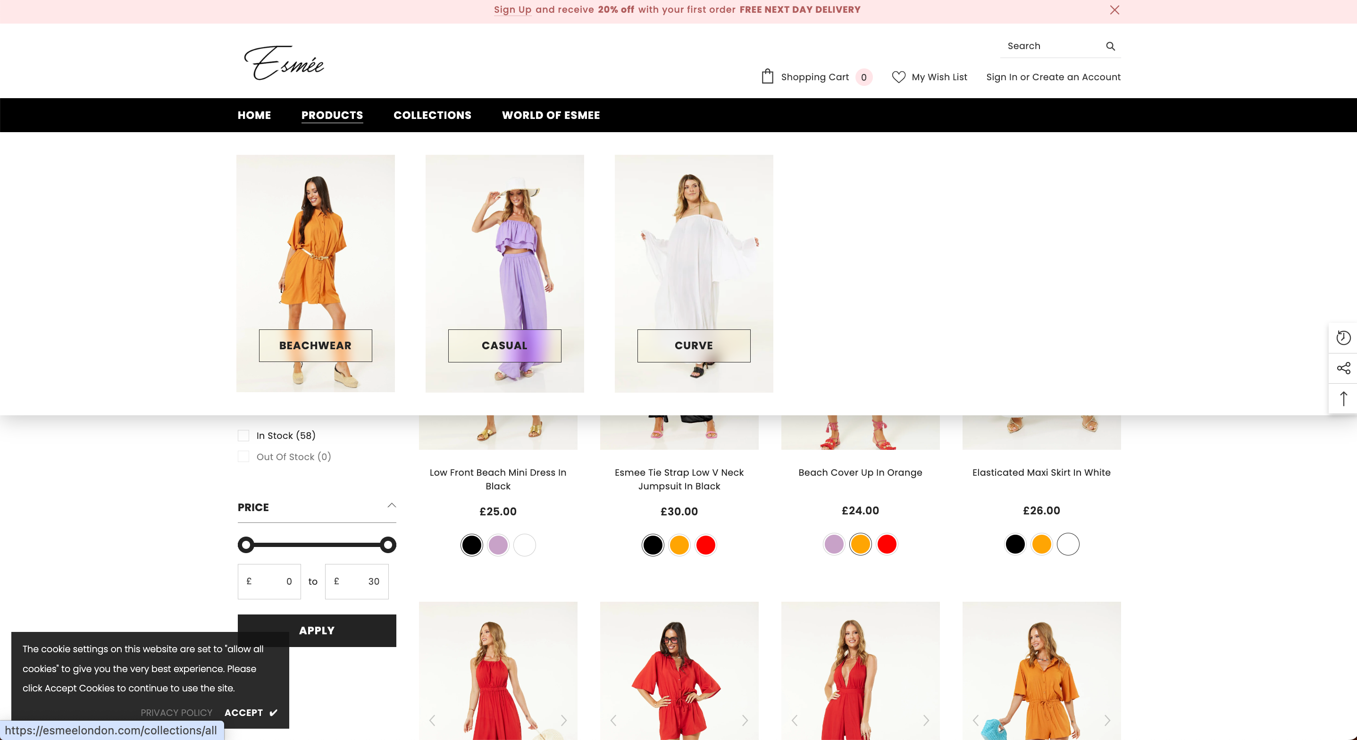Open the PRIVACY POLICY link
1357x740 pixels.
point(176,713)
